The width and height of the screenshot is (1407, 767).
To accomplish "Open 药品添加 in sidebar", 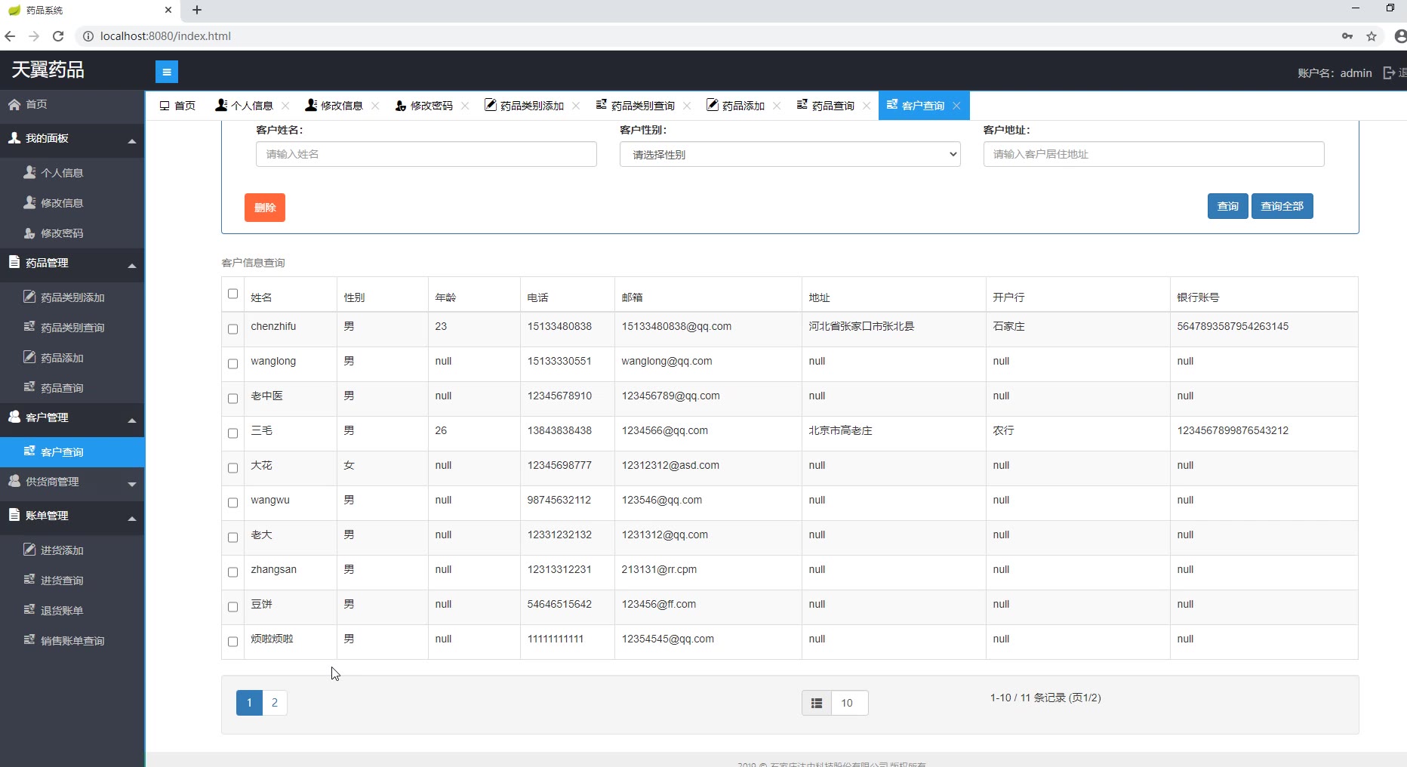I will point(72,358).
